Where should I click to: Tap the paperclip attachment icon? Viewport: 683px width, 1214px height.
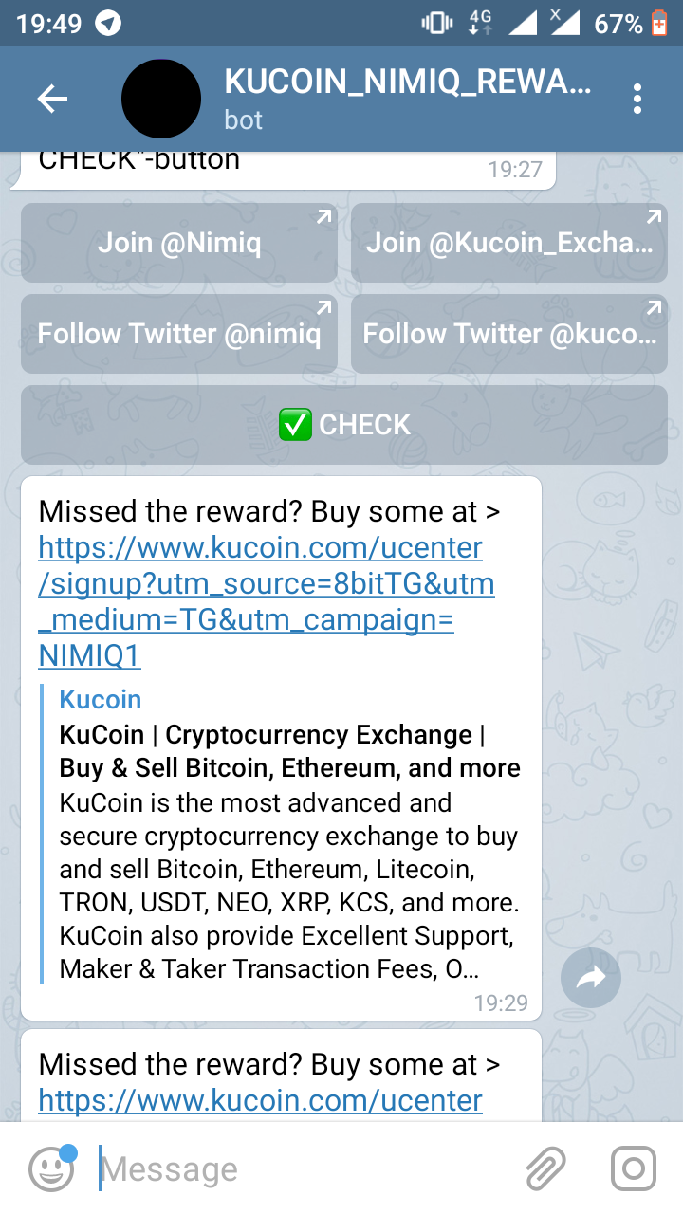pyautogui.click(x=545, y=1168)
